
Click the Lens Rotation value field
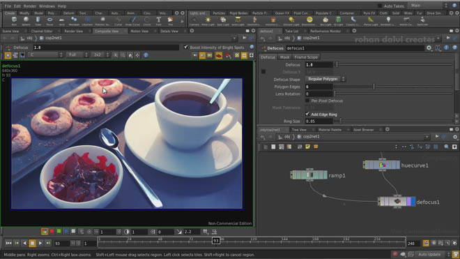(319, 94)
